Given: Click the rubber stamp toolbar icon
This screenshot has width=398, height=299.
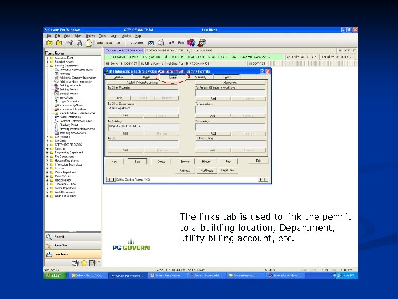Looking at the screenshot, I should (x=202, y=43).
